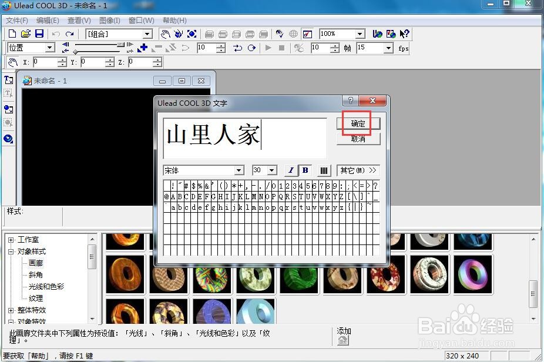Open the 15 fps frame rate dropdown

388,48
